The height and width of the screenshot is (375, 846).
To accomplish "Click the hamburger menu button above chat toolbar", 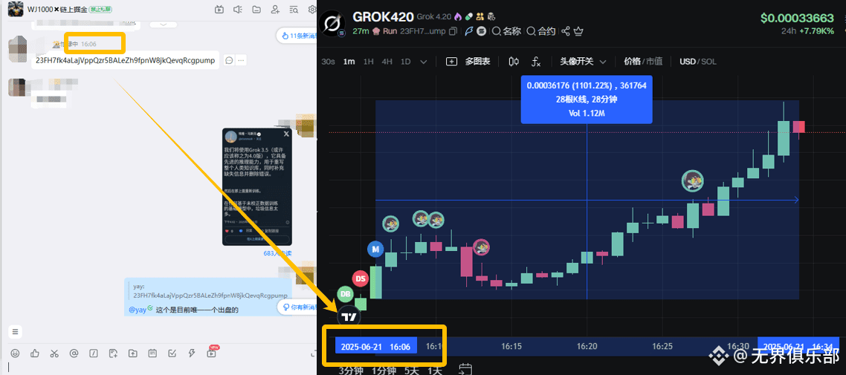I will point(15,331).
